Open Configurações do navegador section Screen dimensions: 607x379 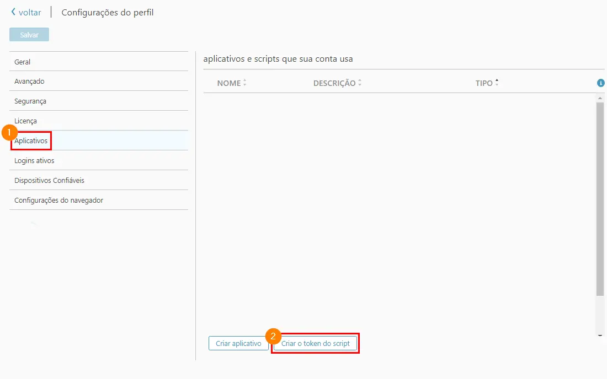pyautogui.click(x=99, y=200)
